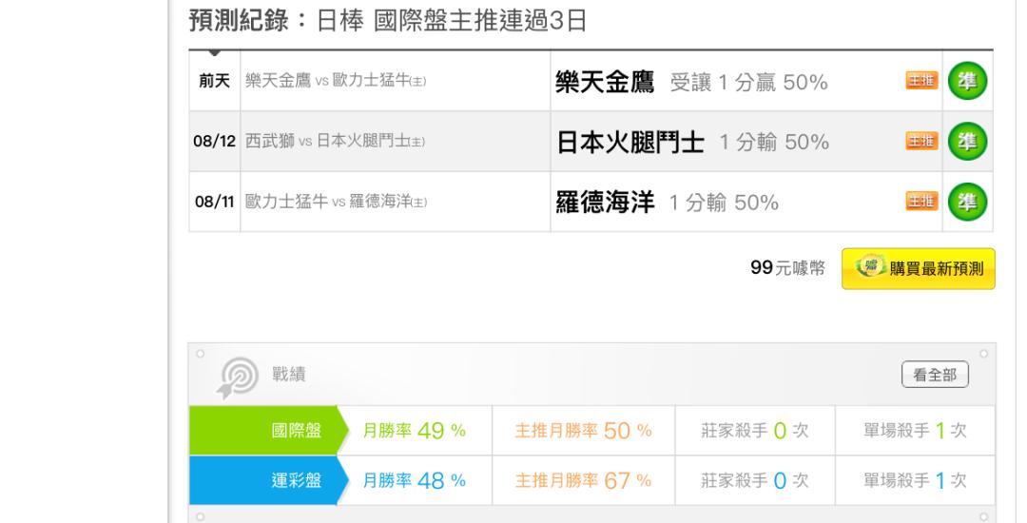The image size is (1027, 523).
Task: Open 西武獅 vs 日本火腿鬥士 matchup link
Action: (335, 142)
